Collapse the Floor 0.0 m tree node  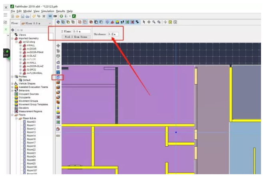click(16, 118)
